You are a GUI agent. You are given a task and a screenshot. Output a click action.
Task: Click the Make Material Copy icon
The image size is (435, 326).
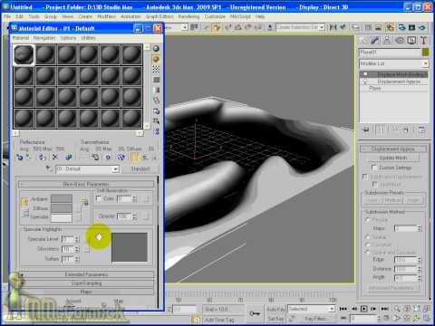[69, 157]
